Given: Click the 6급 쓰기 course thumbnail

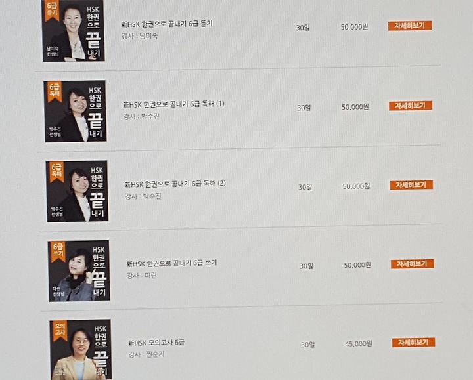Looking at the screenshot, I should pyautogui.click(x=79, y=270).
